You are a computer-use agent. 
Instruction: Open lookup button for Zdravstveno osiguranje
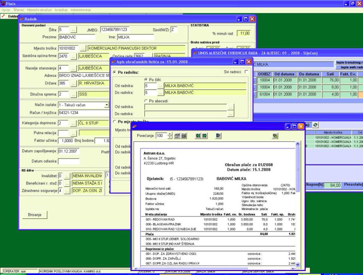coord(67,191)
